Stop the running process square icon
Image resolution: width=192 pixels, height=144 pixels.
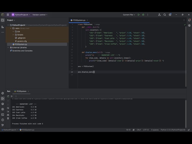click(12, 96)
